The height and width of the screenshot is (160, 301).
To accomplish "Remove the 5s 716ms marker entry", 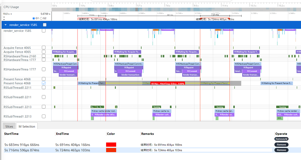I will [x=281, y=150].
